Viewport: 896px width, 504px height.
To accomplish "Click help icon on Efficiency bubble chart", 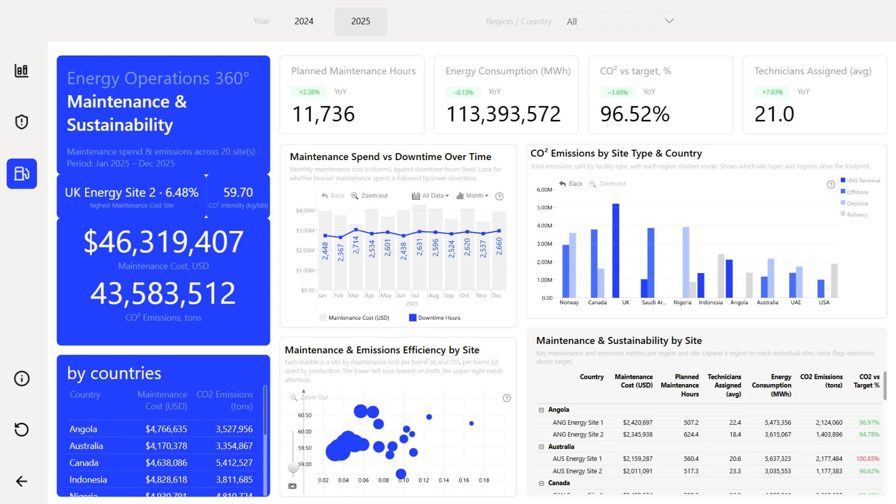I will pos(507,398).
